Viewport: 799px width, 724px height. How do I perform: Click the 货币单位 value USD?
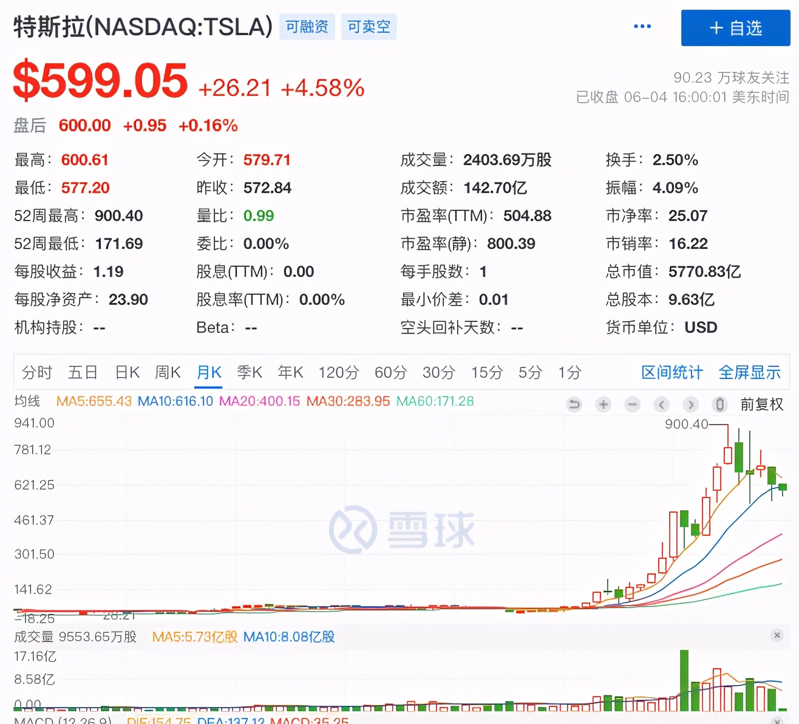pyautogui.click(x=701, y=327)
